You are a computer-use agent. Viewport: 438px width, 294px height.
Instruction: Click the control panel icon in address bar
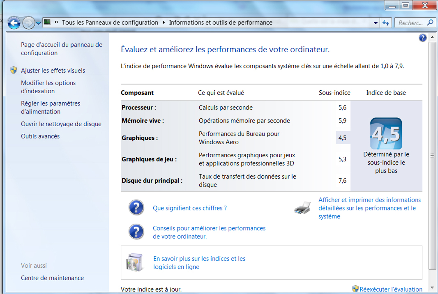(x=47, y=22)
